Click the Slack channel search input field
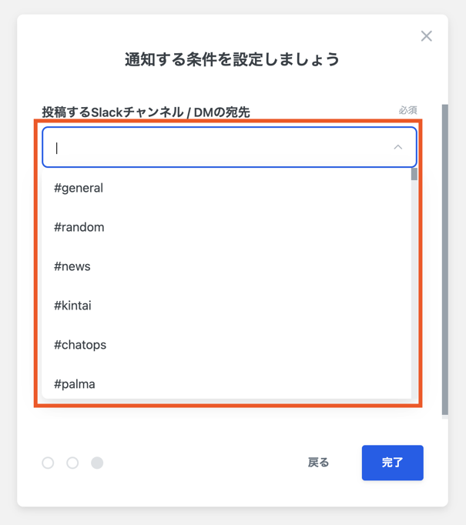 click(220, 147)
